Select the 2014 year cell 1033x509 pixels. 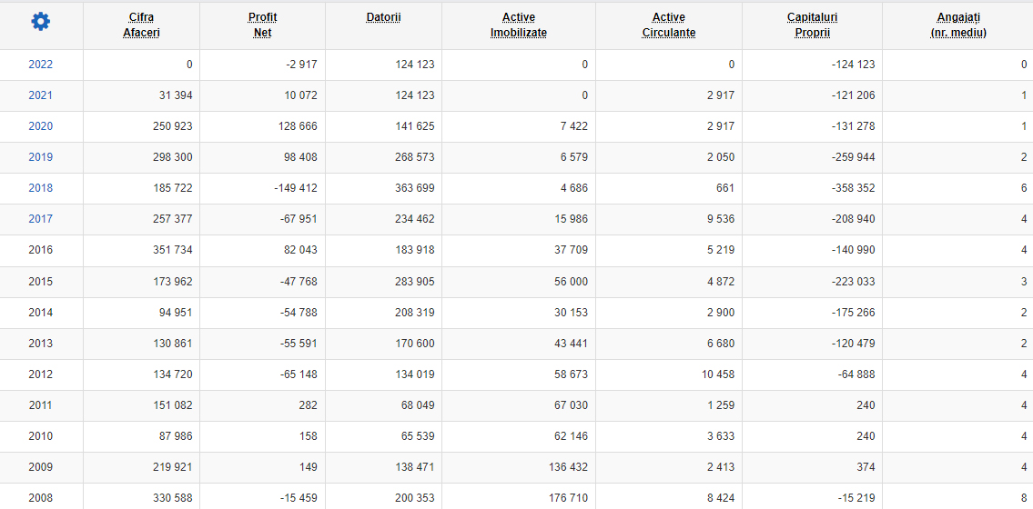[x=41, y=313]
